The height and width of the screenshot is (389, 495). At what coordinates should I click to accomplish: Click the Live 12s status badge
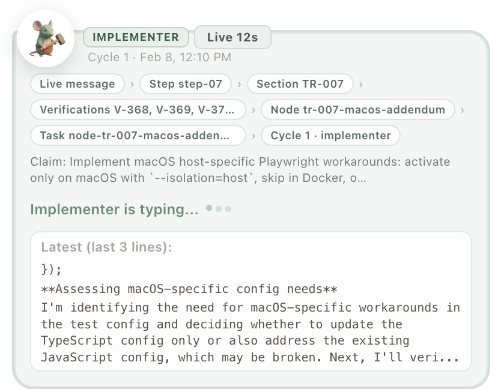[232, 37]
